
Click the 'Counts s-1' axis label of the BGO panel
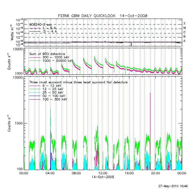pyautogui.click(x=9, y=61)
